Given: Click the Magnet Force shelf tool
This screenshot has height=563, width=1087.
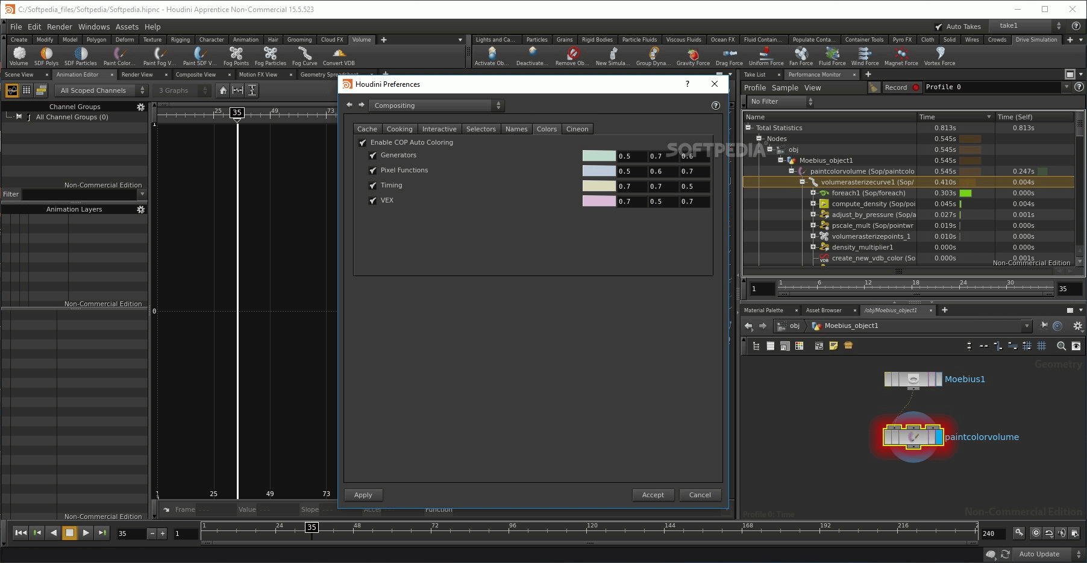Looking at the screenshot, I should click(901, 57).
